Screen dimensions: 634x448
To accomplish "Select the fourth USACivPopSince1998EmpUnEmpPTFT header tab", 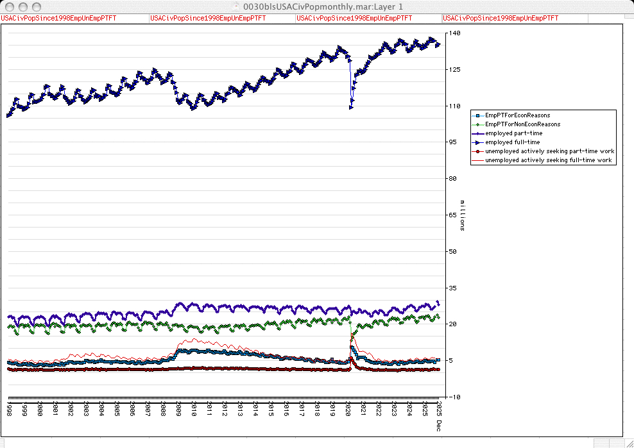I will 501,19.
